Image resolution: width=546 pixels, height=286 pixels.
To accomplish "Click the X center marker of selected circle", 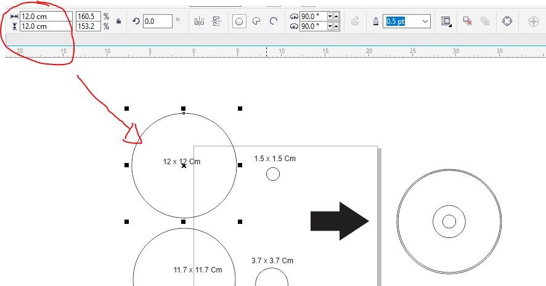I will click(184, 166).
